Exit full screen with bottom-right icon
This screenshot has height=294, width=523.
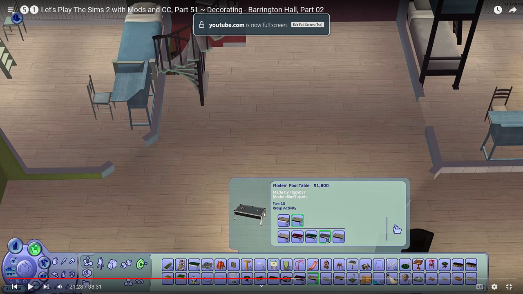coord(509,287)
